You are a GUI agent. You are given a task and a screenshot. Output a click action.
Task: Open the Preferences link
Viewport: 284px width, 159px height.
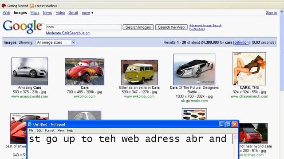[197, 29]
